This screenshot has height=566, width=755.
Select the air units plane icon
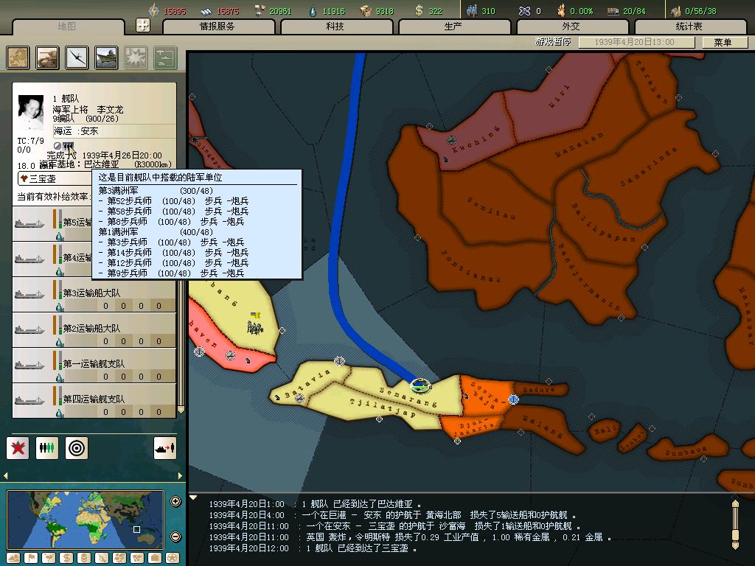[x=77, y=57]
